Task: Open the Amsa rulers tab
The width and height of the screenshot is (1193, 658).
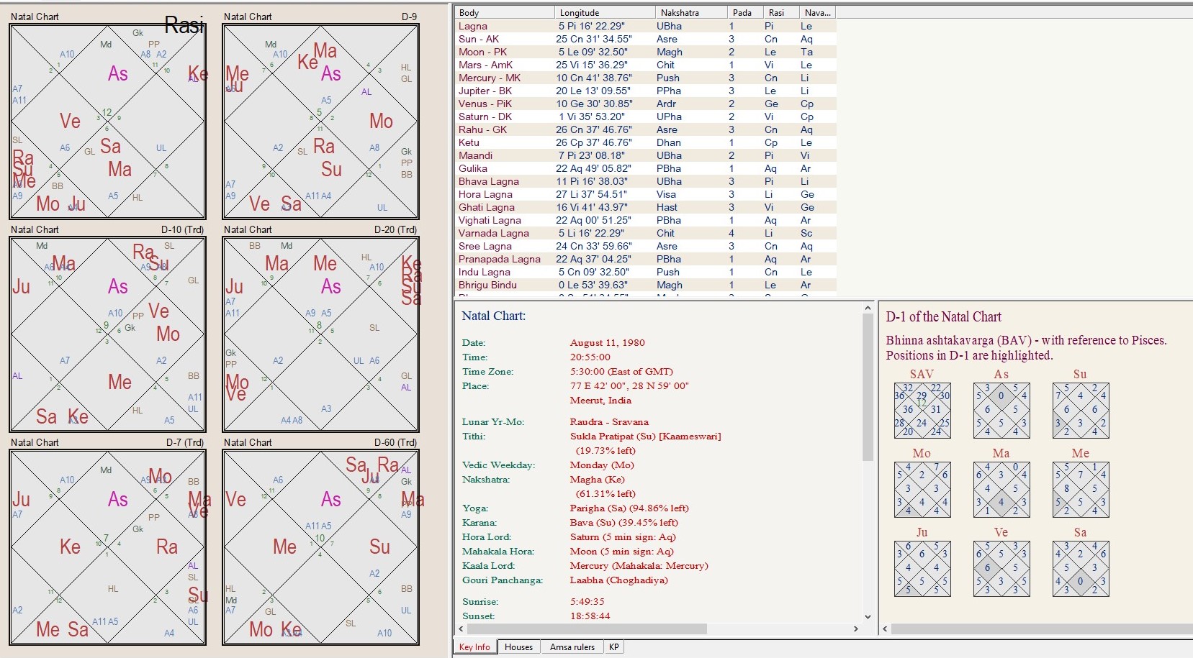Action: coord(572,647)
